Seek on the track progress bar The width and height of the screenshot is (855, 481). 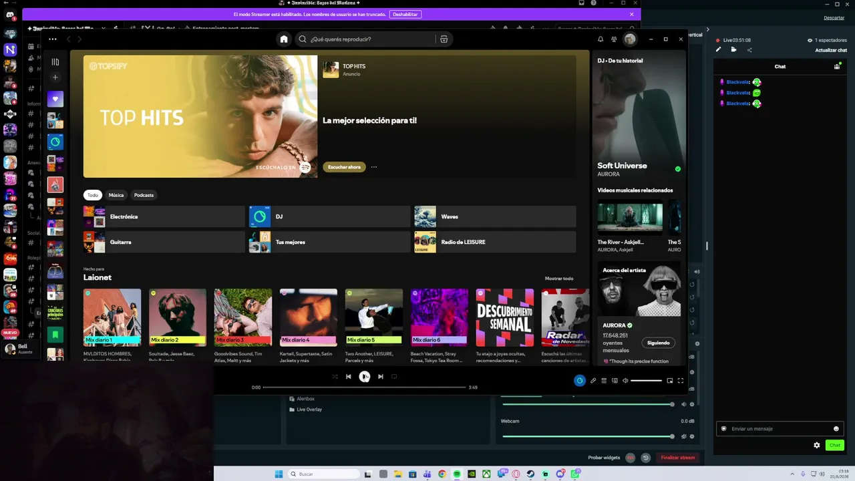364,387
